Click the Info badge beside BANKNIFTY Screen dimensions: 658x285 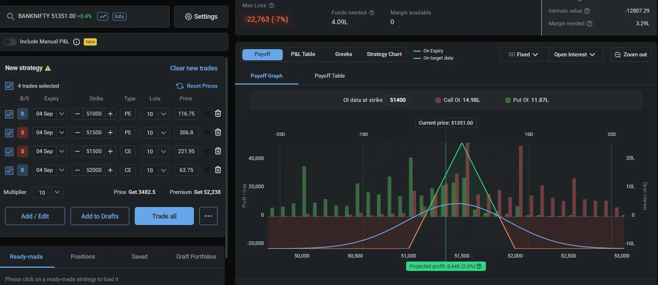click(120, 16)
